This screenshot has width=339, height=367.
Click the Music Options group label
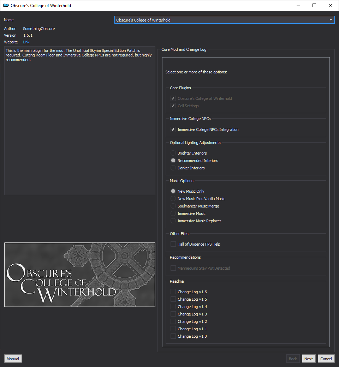[182, 181]
